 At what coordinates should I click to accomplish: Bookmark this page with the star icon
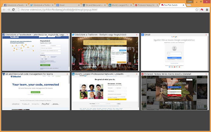pos(197,10)
